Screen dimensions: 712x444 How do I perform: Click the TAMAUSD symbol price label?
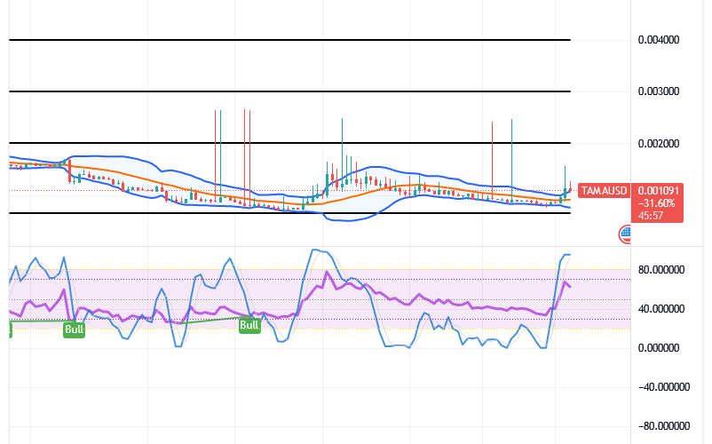point(603,191)
